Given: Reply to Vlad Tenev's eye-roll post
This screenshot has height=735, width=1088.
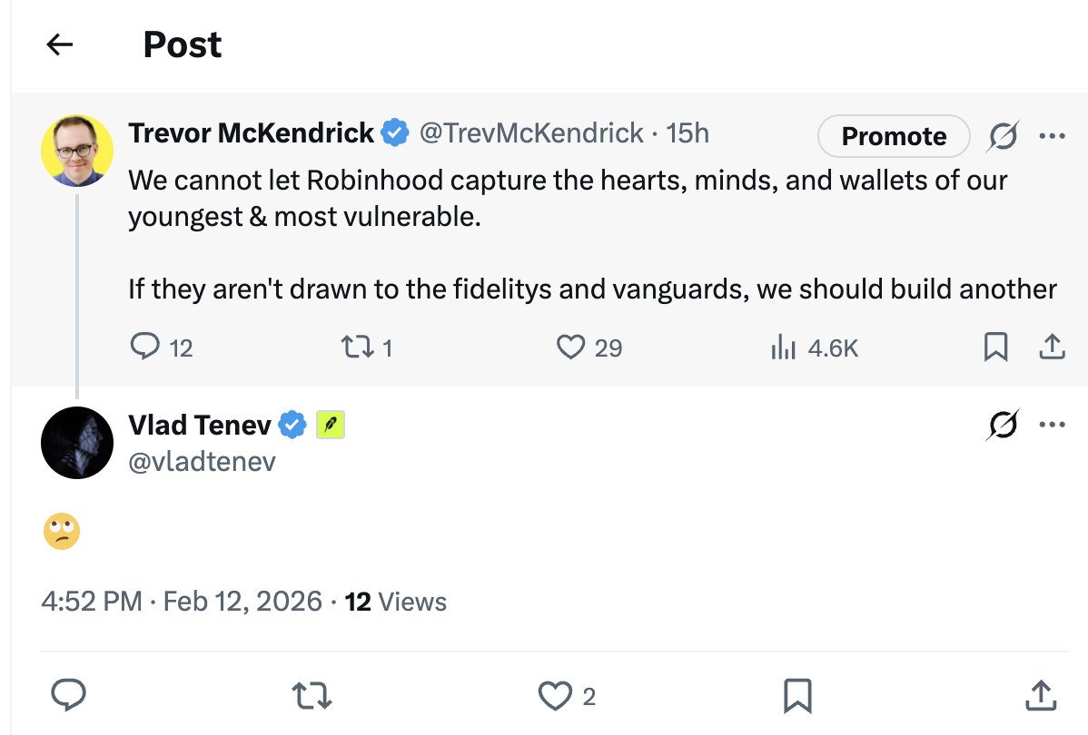Looking at the screenshot, I should pos(69,696).
